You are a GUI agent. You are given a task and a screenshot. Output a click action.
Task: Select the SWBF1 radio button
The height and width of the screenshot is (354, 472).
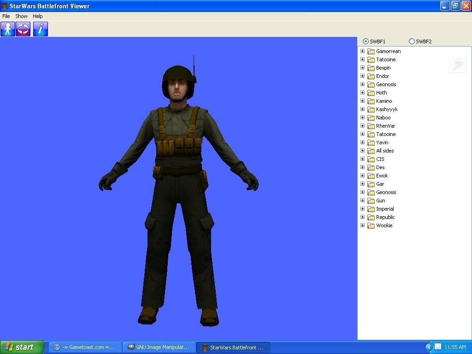366,41
